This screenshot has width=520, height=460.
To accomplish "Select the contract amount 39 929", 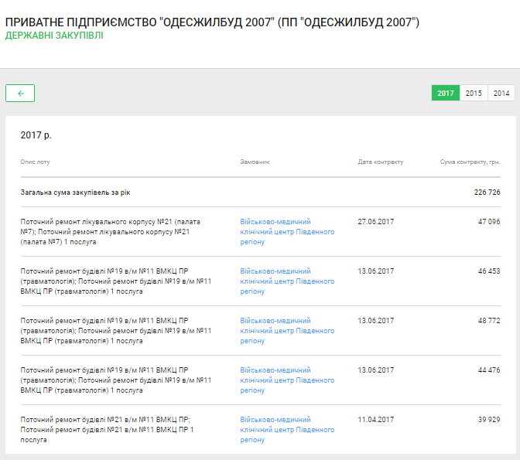I will click(x=488, y=420).
